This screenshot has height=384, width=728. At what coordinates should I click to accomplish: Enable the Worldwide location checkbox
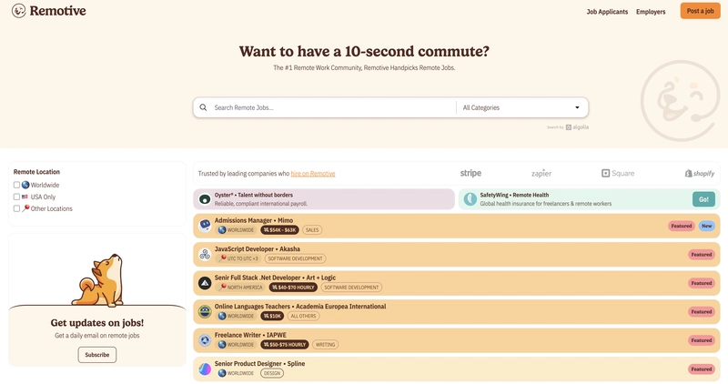pyautogui.click(x=16, y=185)
